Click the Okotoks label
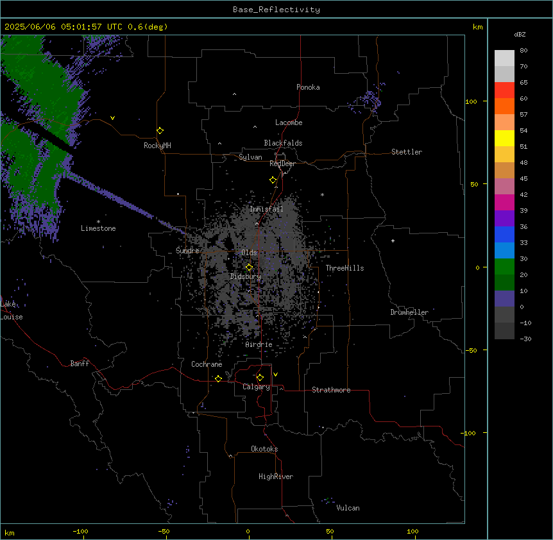The height and width of the screenshot is (540, 553). tap(264, 449)
